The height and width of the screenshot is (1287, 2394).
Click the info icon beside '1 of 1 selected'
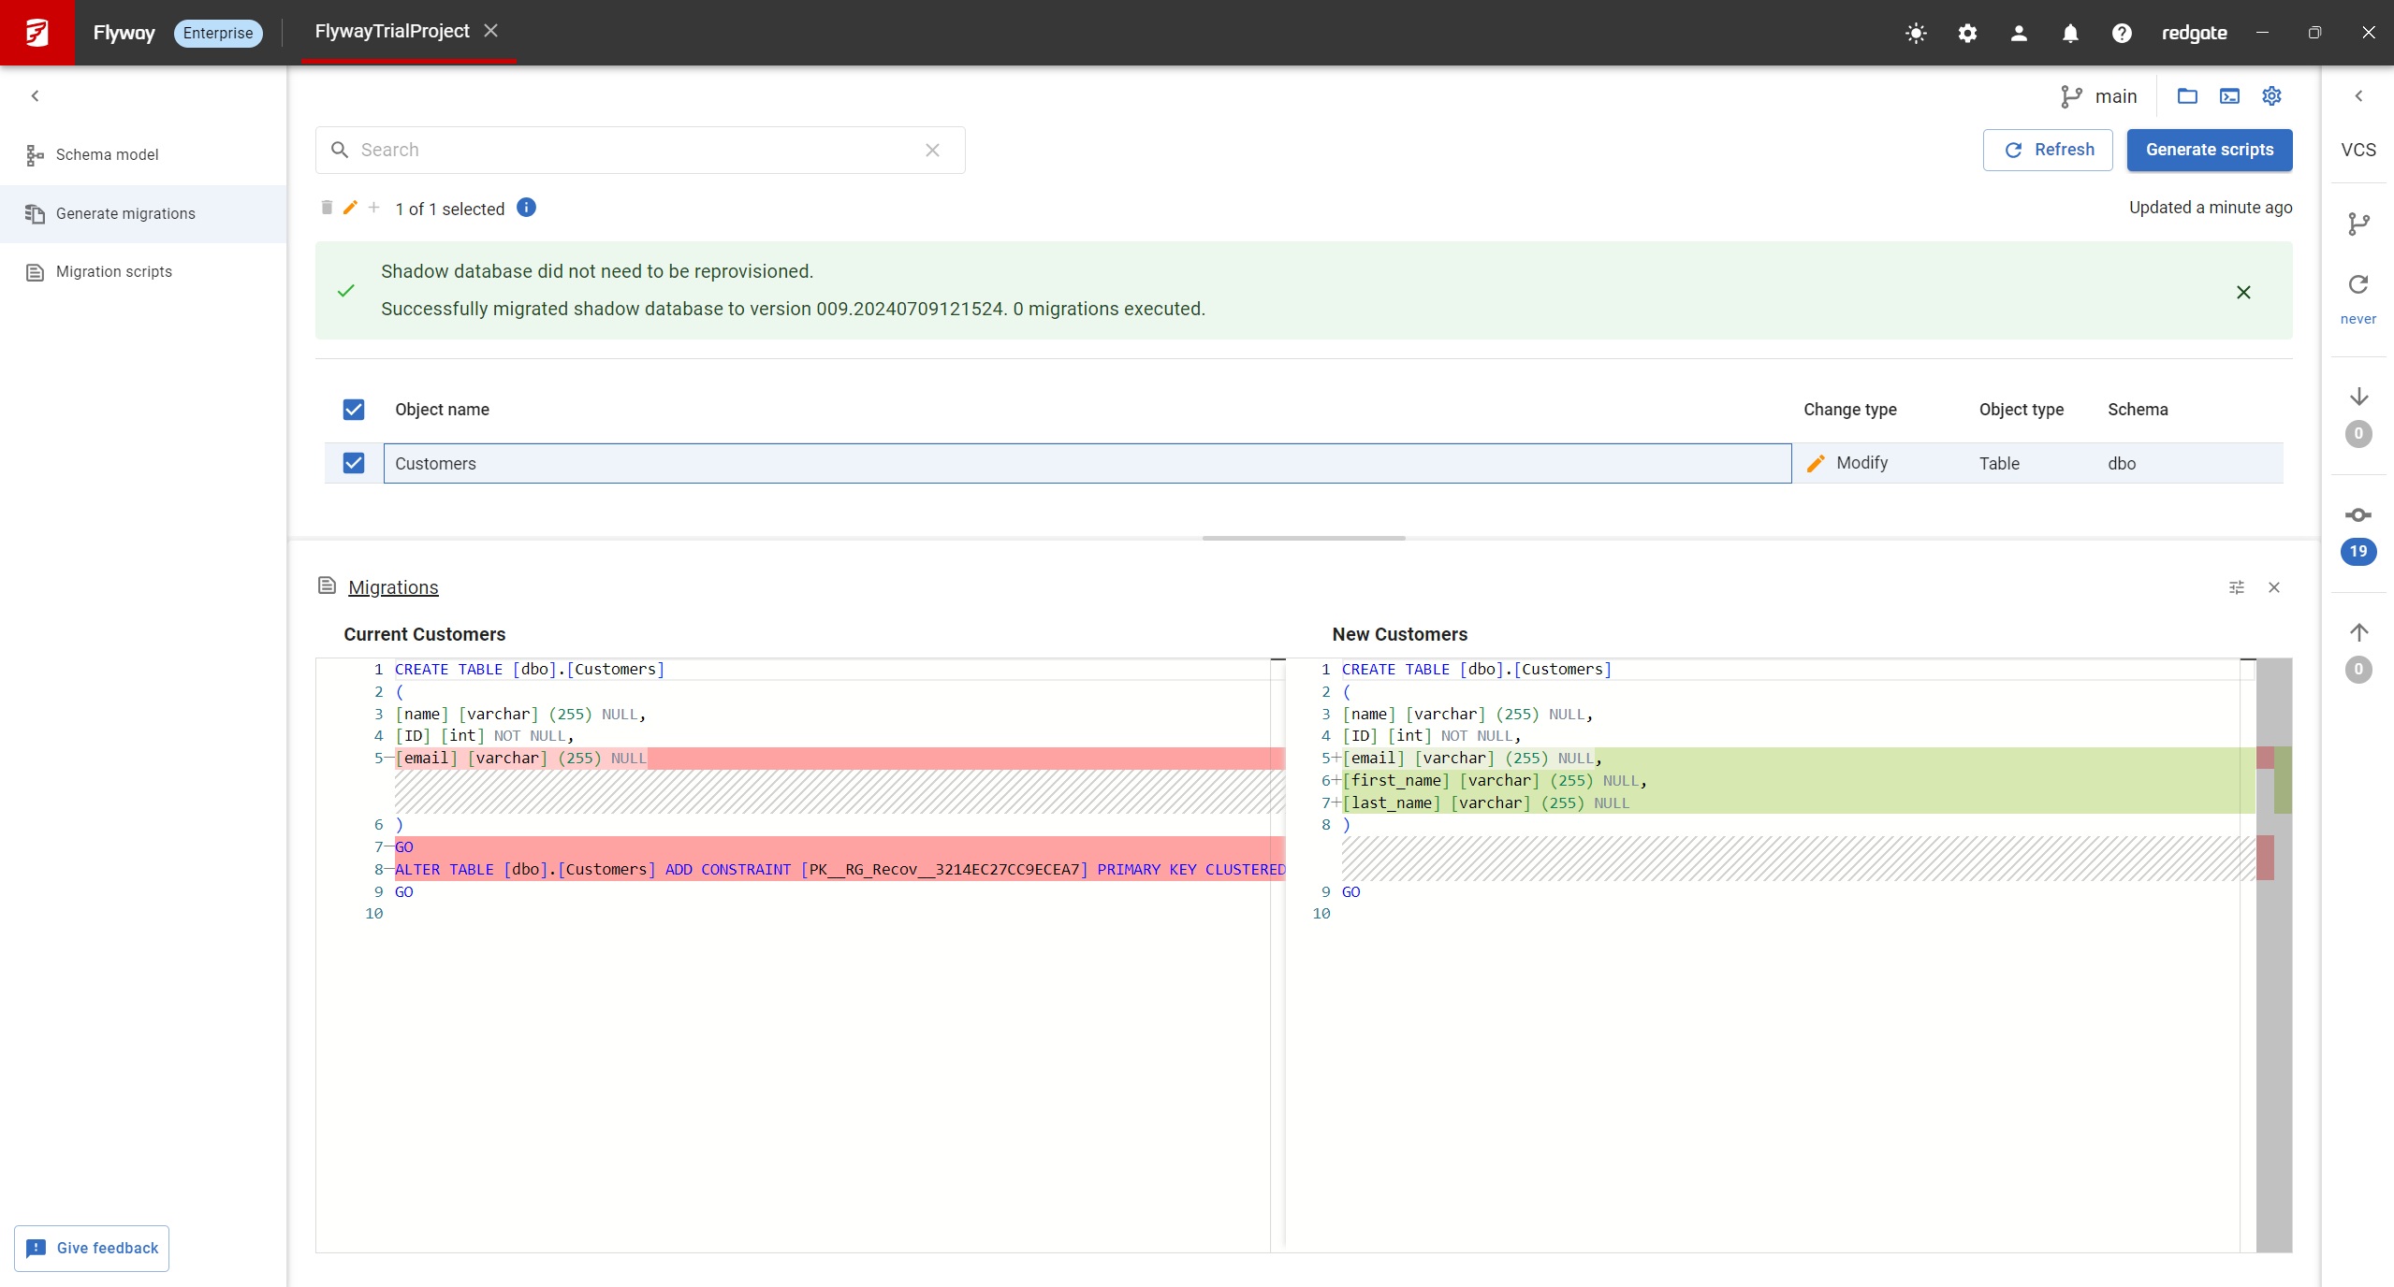[x=526, y=208]
